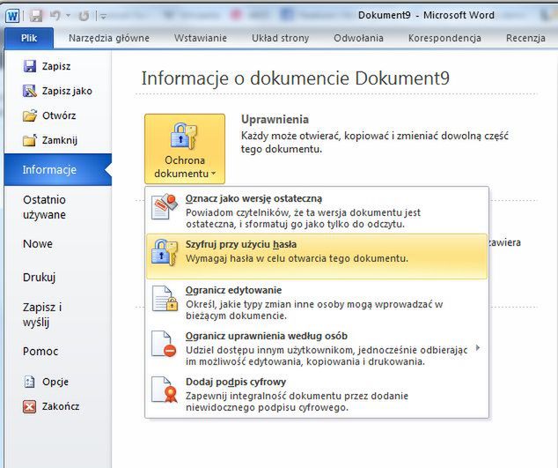Viewport: 558px width, 468px height.
Task: Open Zapisz i wyślij section
Action: [x=42, y=315]
